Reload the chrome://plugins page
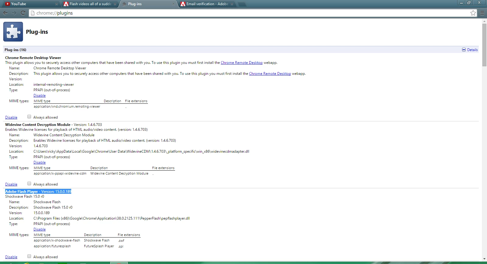The width and height of the screenshot is (487, 264). pos(23,13)
